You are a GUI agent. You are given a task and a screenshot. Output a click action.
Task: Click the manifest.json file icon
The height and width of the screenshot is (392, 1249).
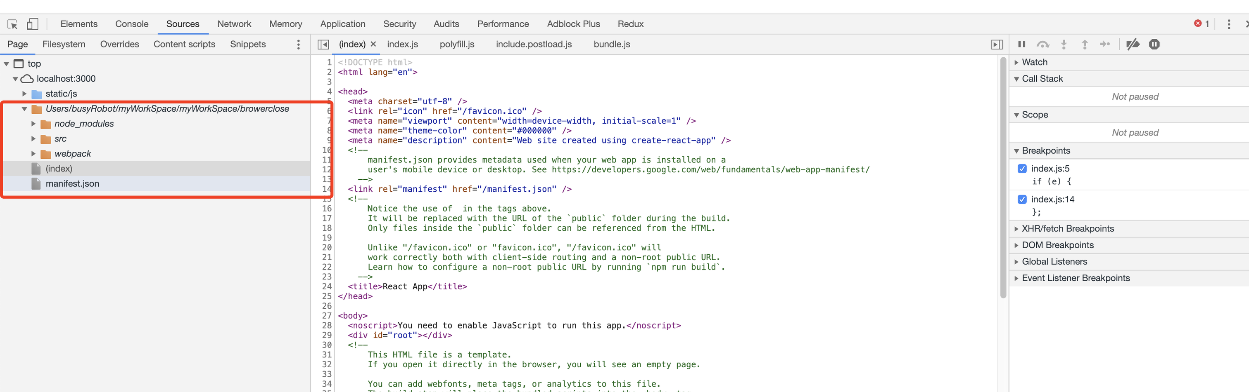coord(36,183)
